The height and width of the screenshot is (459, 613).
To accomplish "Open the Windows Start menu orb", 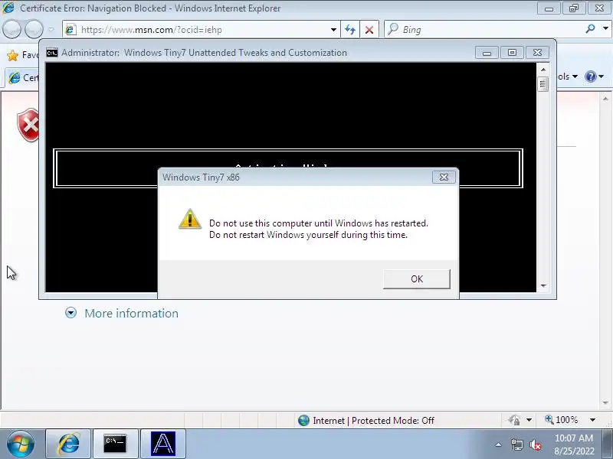I will coord(21,444).
